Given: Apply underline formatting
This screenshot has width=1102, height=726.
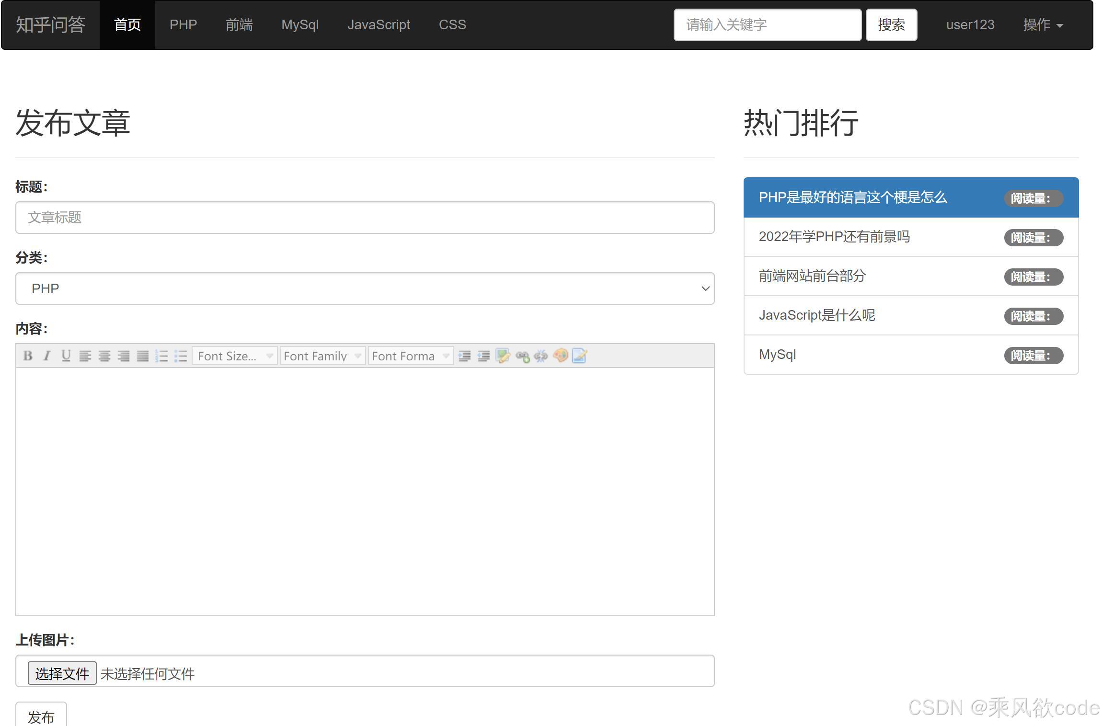Looking at the screenshot, I should [66, 356].
